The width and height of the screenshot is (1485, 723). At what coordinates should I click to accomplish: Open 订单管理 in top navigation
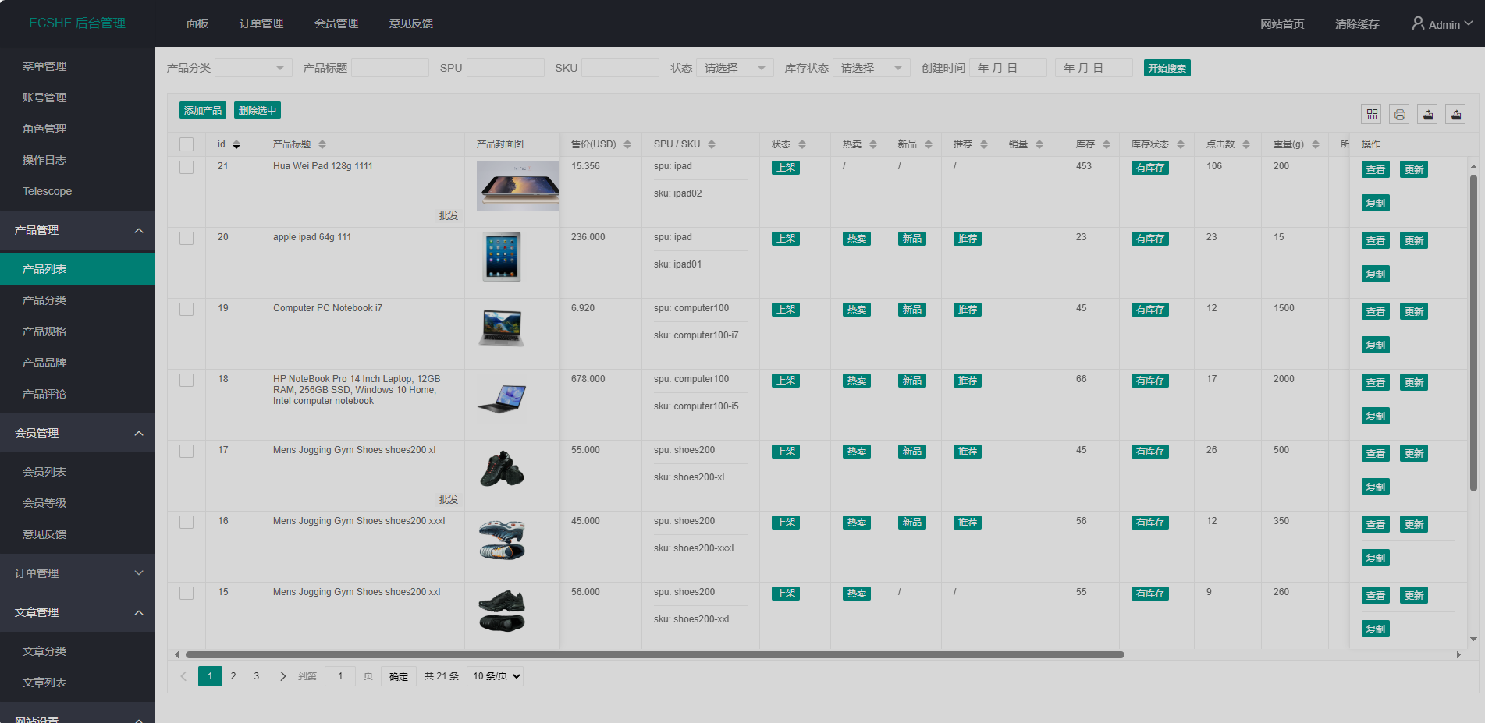tap(261, 23)
